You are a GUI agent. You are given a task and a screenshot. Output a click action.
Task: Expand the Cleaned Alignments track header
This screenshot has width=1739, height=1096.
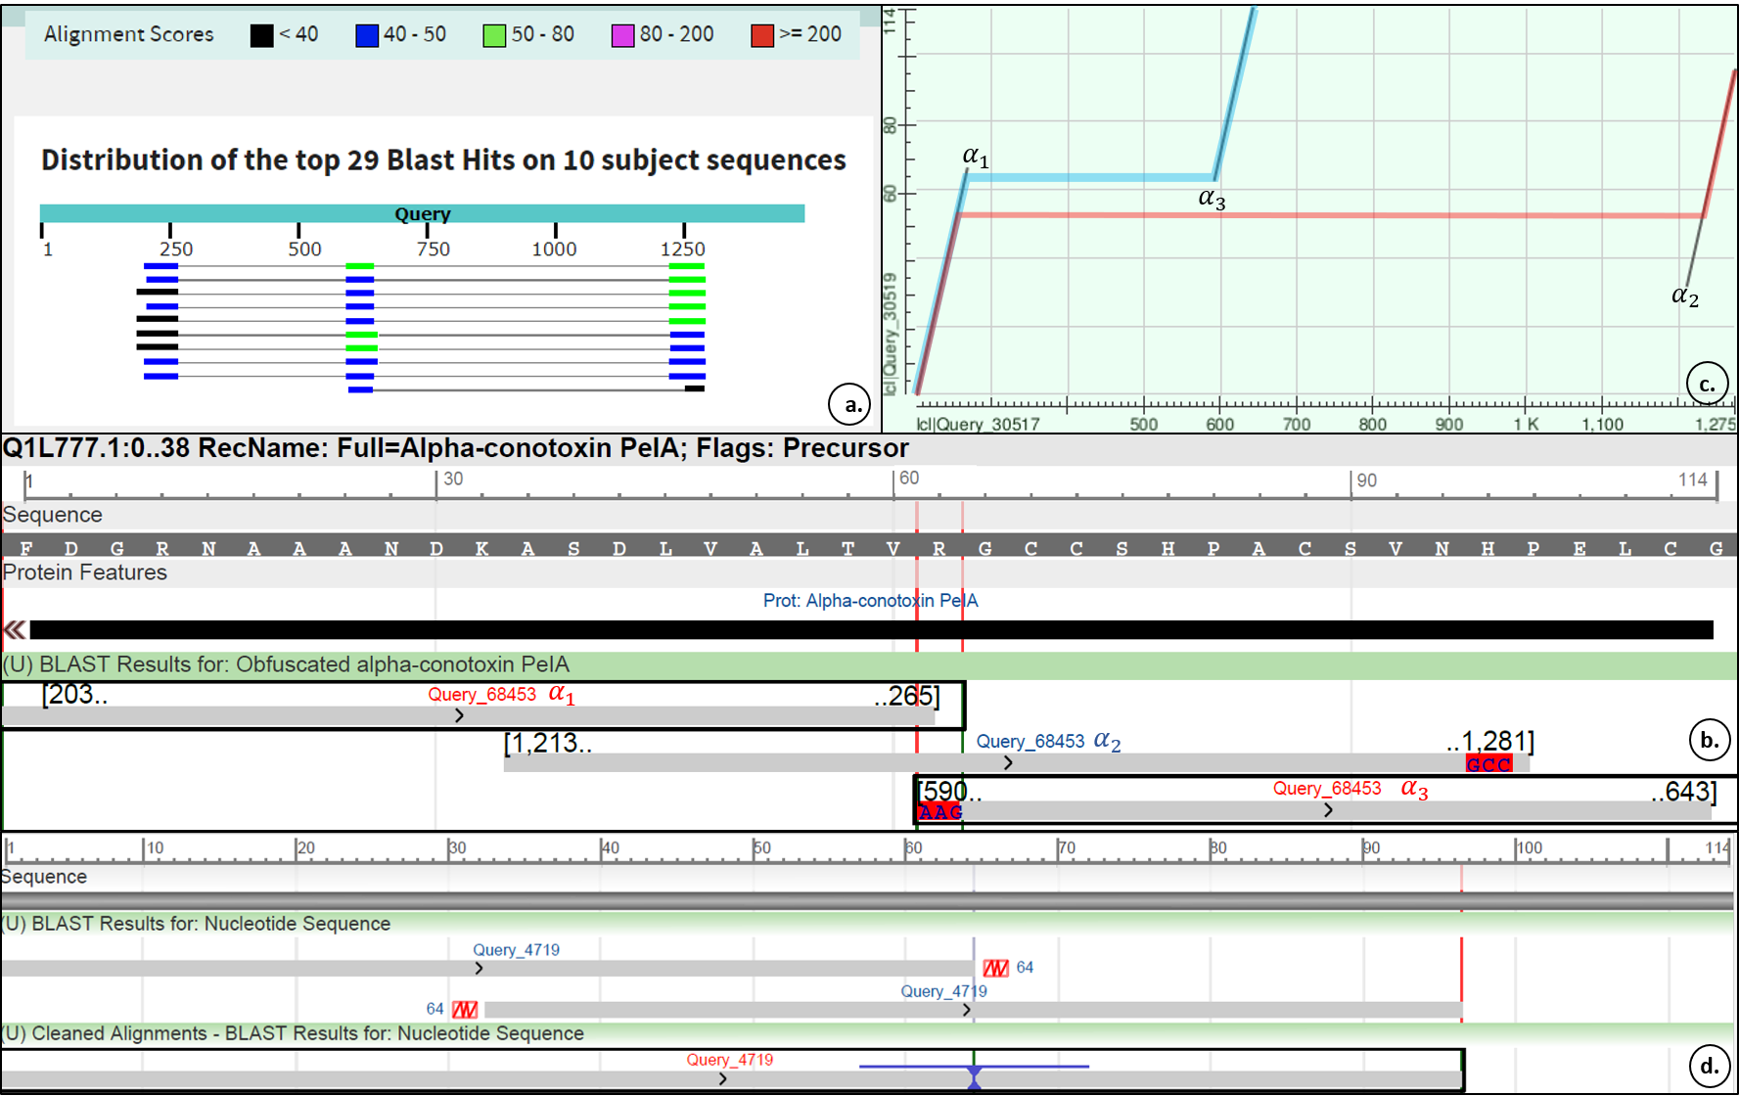point(293,1033)
